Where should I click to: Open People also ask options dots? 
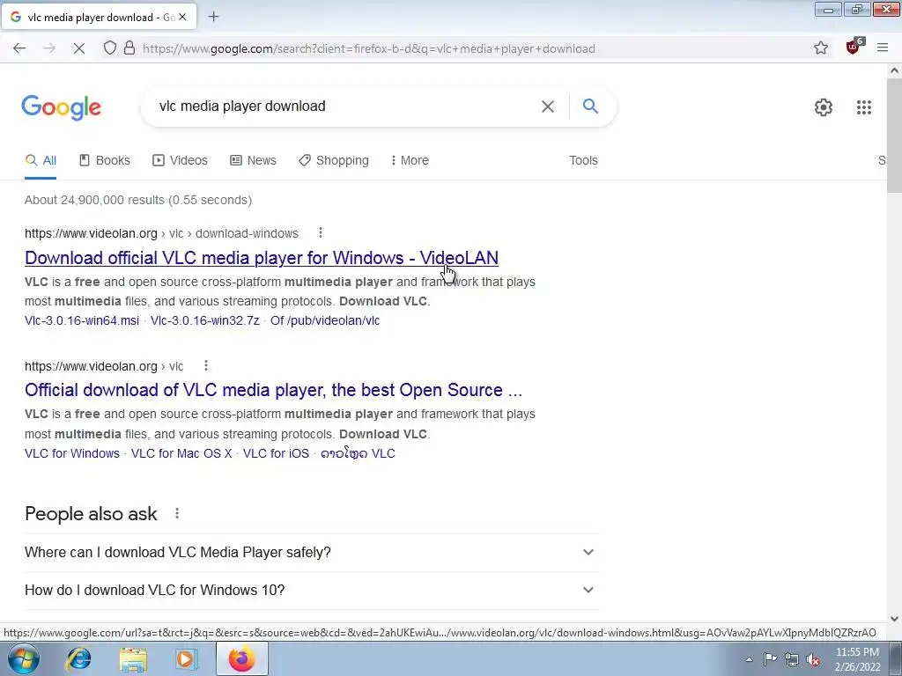[x=177, y=513]
